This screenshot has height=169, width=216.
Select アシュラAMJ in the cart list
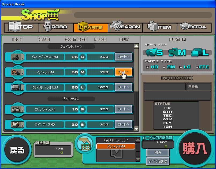click(116, 146)
